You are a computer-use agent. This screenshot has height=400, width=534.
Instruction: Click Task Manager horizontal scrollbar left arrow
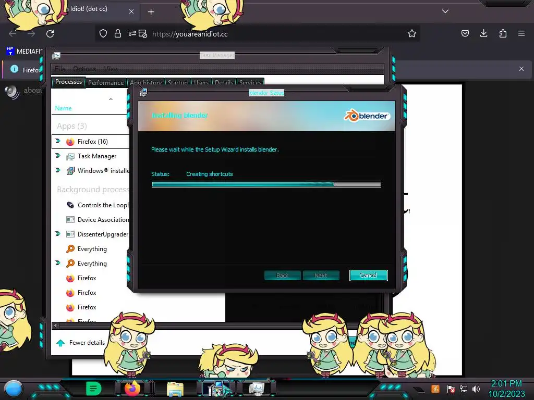pos(55,326)
